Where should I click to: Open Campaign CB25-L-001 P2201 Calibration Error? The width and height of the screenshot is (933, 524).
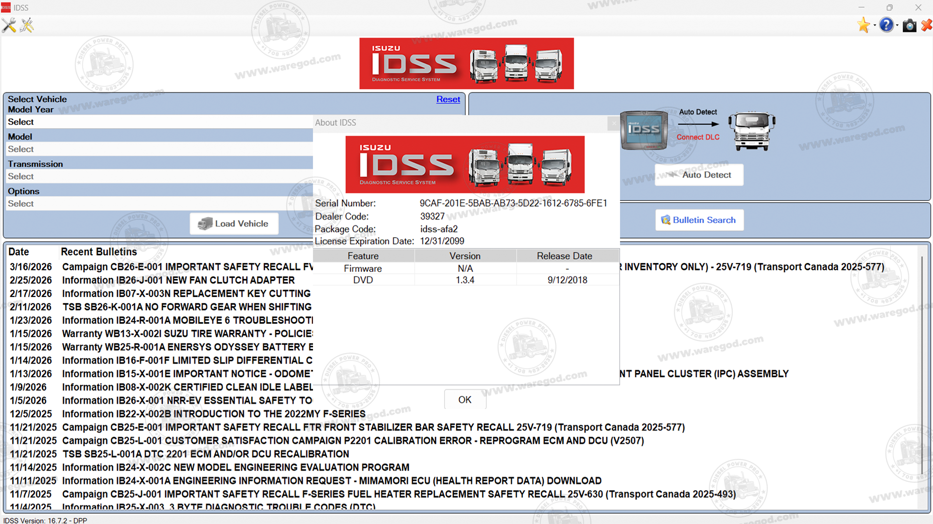click(327, 441)
